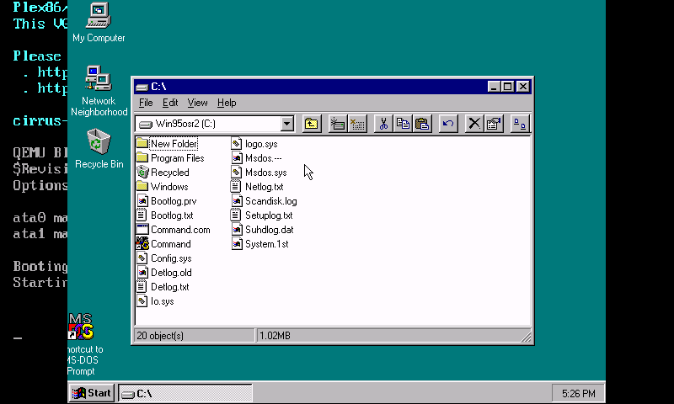Select the Setuplog.txt file
This screenshot has width=674, height=404.
[262, 215]
